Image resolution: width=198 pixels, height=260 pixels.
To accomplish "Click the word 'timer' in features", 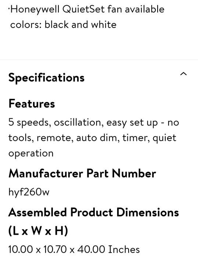I will [136, 138].
